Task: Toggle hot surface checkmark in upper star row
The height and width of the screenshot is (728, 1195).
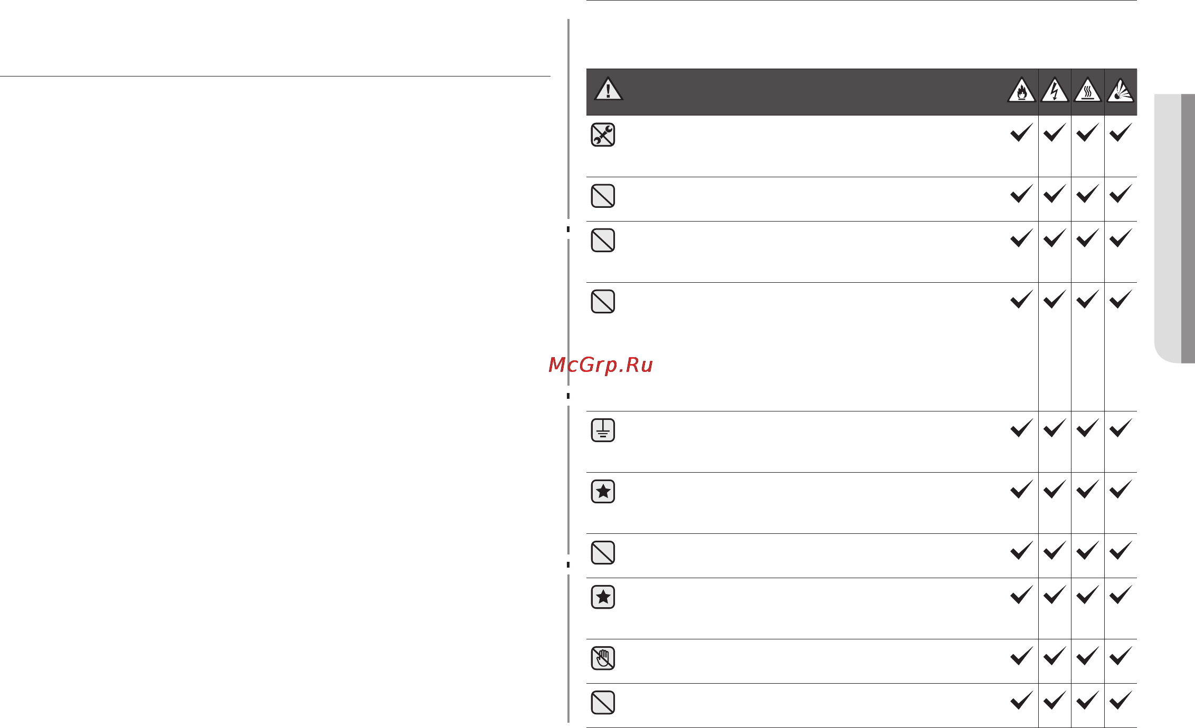Action: pyautogui.click(x=1087, y=488)
